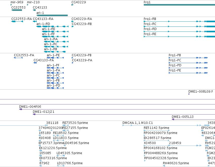Select EST 218459
The image size is (215, 167).
[185, 146]
